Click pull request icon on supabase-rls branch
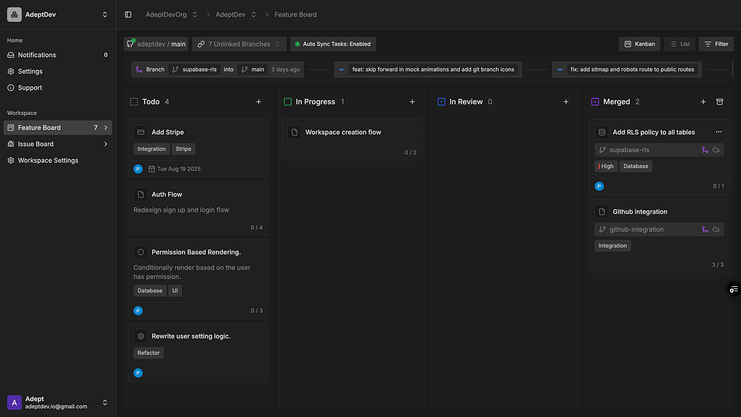Screen dimensions: 741x417 click(x=705, y=150)
